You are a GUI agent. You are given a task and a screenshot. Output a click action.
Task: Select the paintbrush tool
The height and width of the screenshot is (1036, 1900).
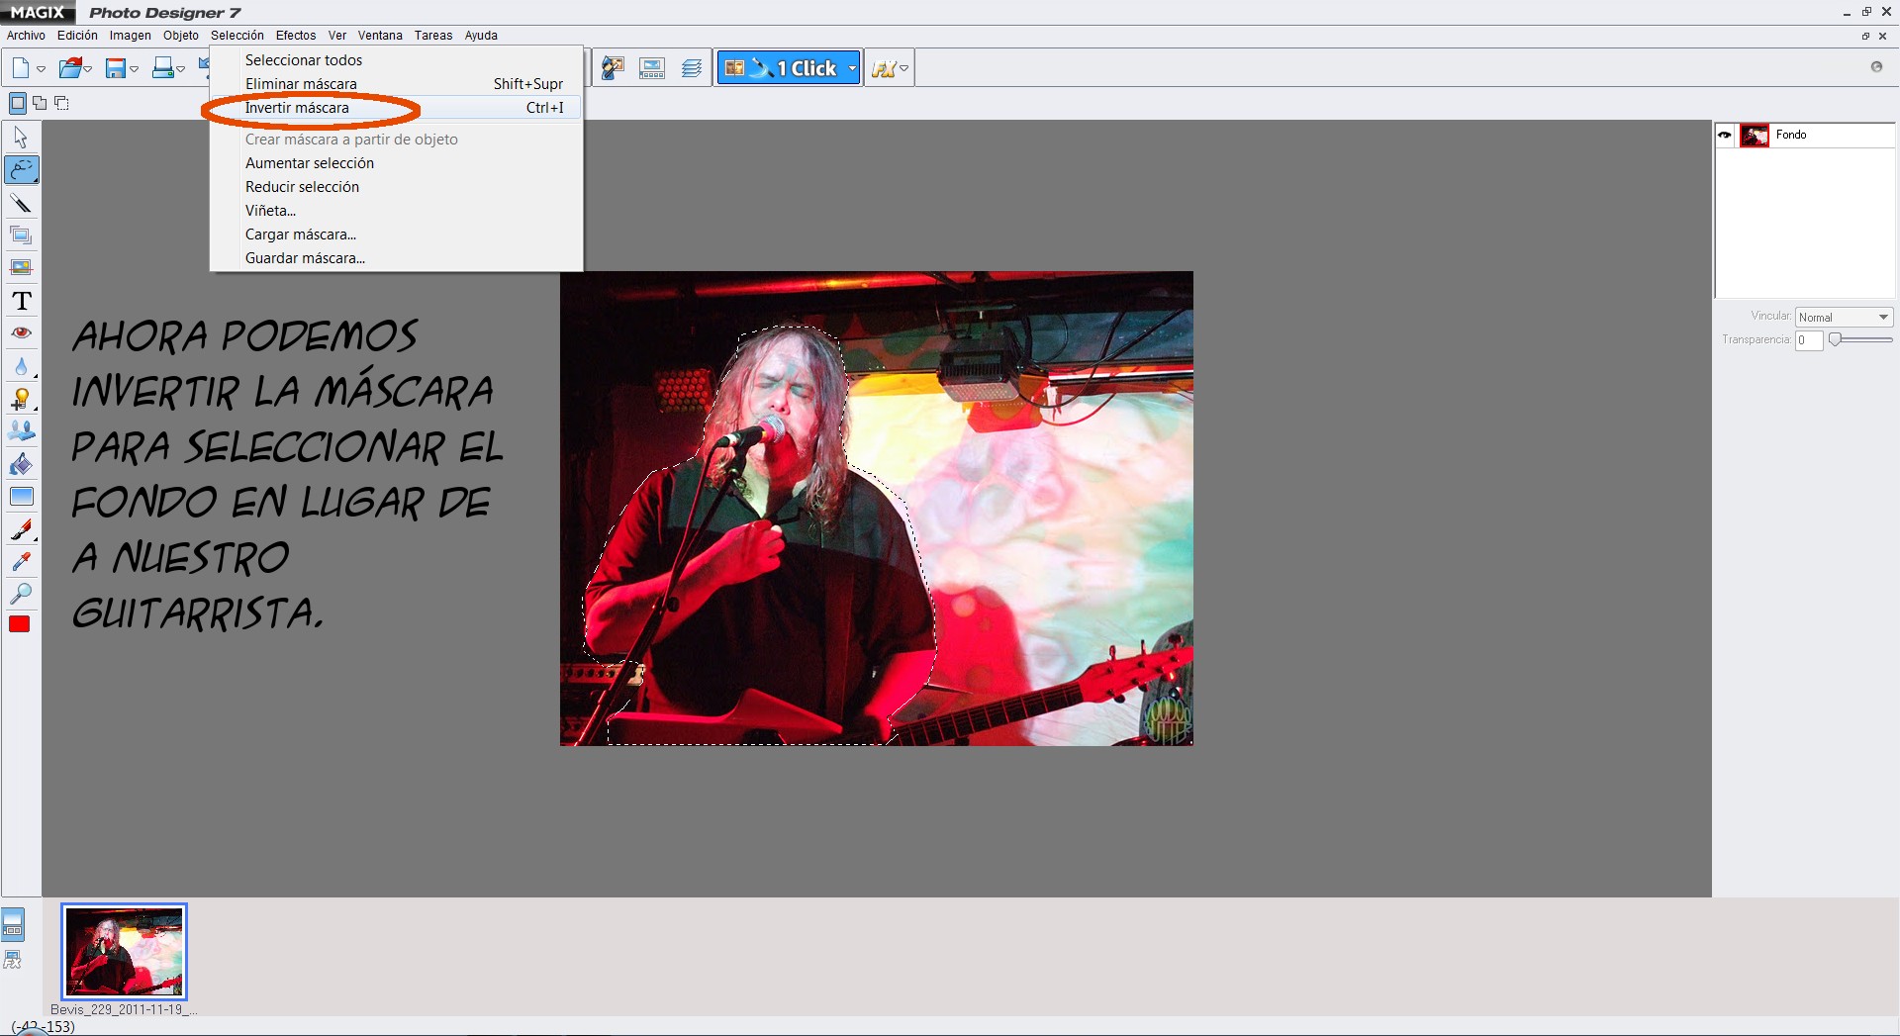pyautogui.click(x=21, y=529)
